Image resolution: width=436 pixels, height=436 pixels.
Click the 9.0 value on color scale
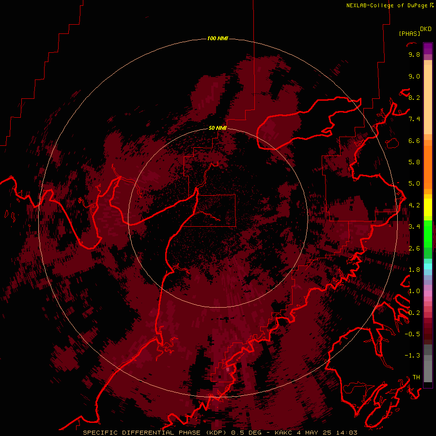point(414,77)
